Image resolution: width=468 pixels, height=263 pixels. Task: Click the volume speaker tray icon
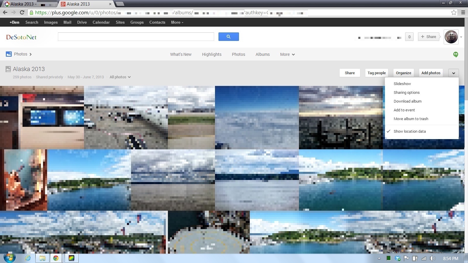pos(433,258)
